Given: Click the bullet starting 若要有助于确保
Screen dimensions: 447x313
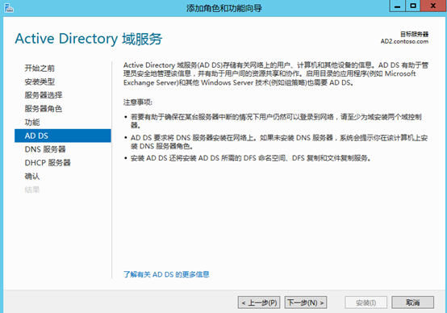Looking at the screenshot, I should coord(276,121).
